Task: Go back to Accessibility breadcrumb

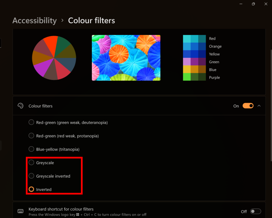Action: [x=34, y=20]
